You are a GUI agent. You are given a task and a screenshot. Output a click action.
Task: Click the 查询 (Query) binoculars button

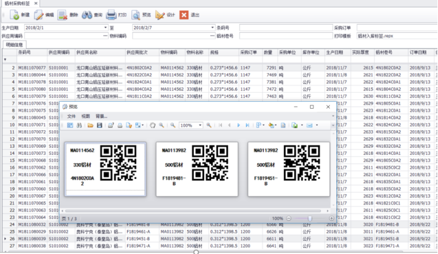click(92, 14)
